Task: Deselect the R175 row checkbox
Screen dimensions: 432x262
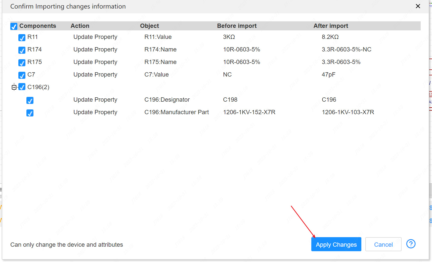Action: coord(22,63)
